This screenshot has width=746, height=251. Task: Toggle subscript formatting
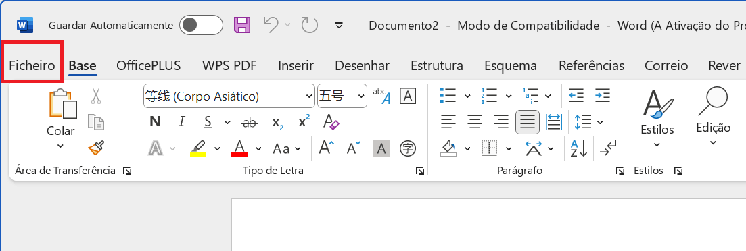coord(278,123)
